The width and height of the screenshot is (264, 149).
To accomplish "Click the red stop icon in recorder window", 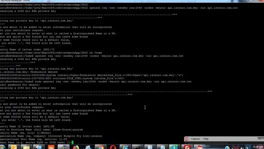I will click(x=186, y=139).
